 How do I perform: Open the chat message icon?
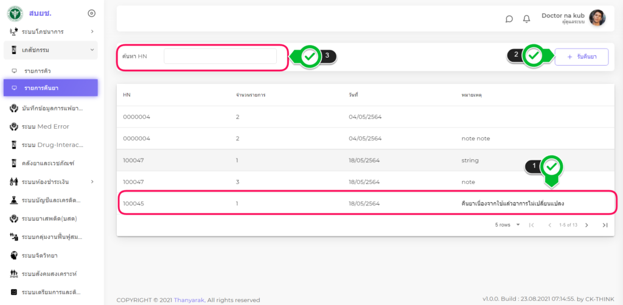(509, 19)
